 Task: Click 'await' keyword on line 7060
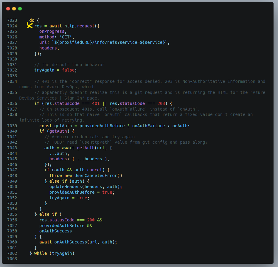click(x=46, y=242)
